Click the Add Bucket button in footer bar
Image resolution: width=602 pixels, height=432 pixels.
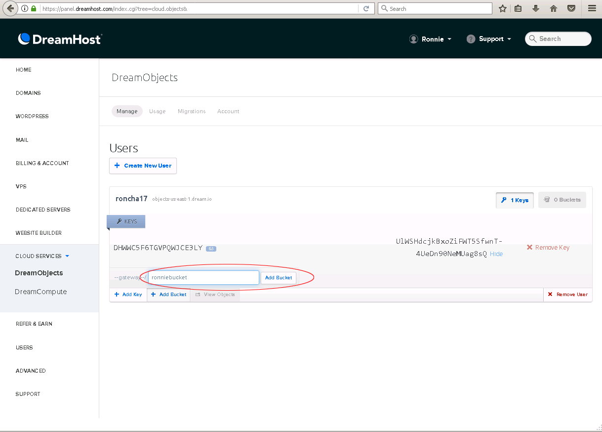(x=168, y=295)
